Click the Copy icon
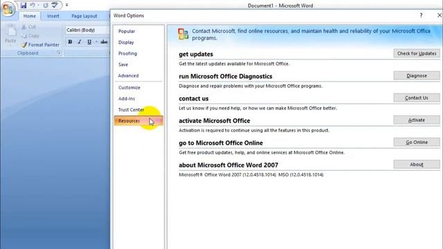The width and height of the screenshot is (443, 249). pyautogui.click(x=24, y=36)
